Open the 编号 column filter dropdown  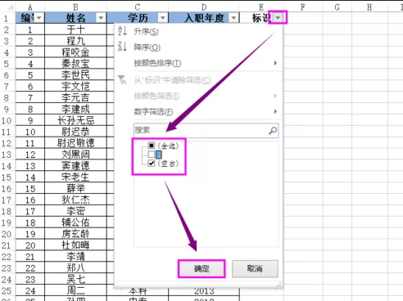[39, 18]
